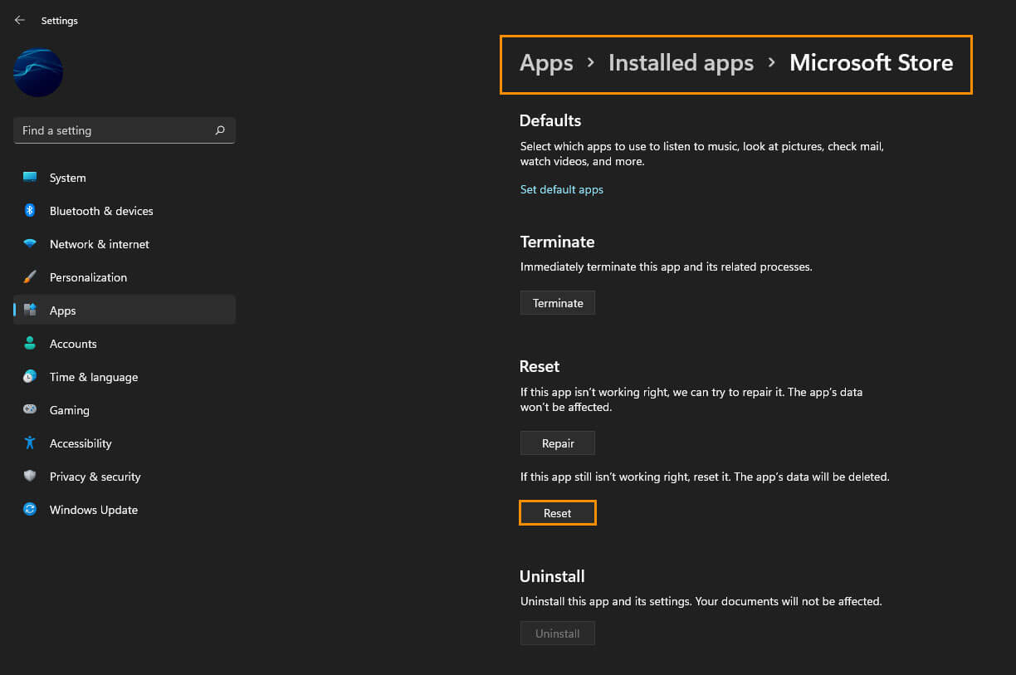The image size is (1016, 675).
Task: Click the search magnifier icon
Action: coord(220,130)
